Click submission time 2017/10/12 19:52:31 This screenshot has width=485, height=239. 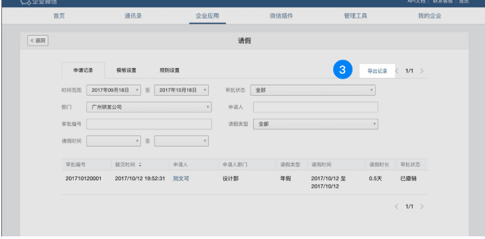pos(140,178)
